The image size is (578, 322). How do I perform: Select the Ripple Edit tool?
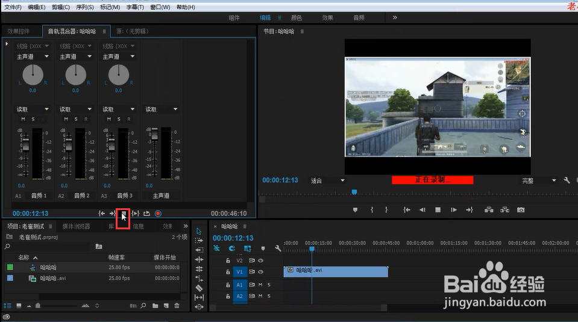point(199,259)
